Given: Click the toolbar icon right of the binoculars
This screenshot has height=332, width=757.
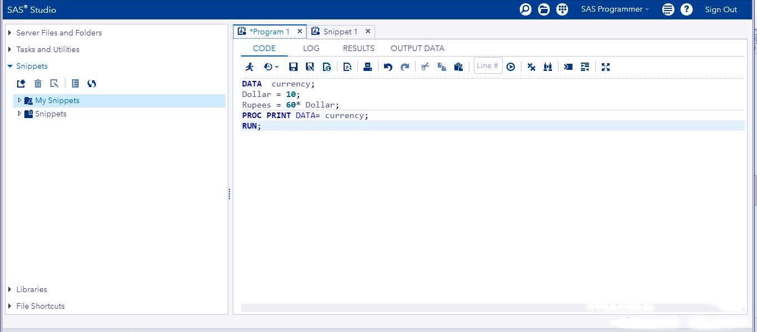Looking at the screenshot, I should (568, 67).
